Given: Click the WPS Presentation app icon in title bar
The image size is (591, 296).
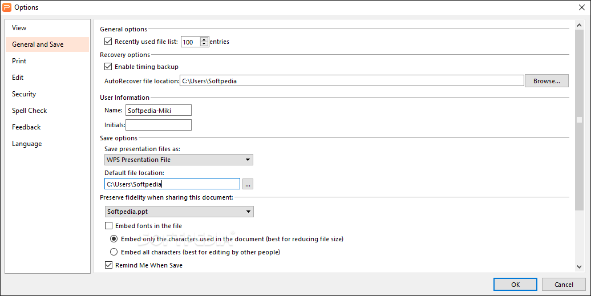Looking at the screenshot, I should 7,7.
